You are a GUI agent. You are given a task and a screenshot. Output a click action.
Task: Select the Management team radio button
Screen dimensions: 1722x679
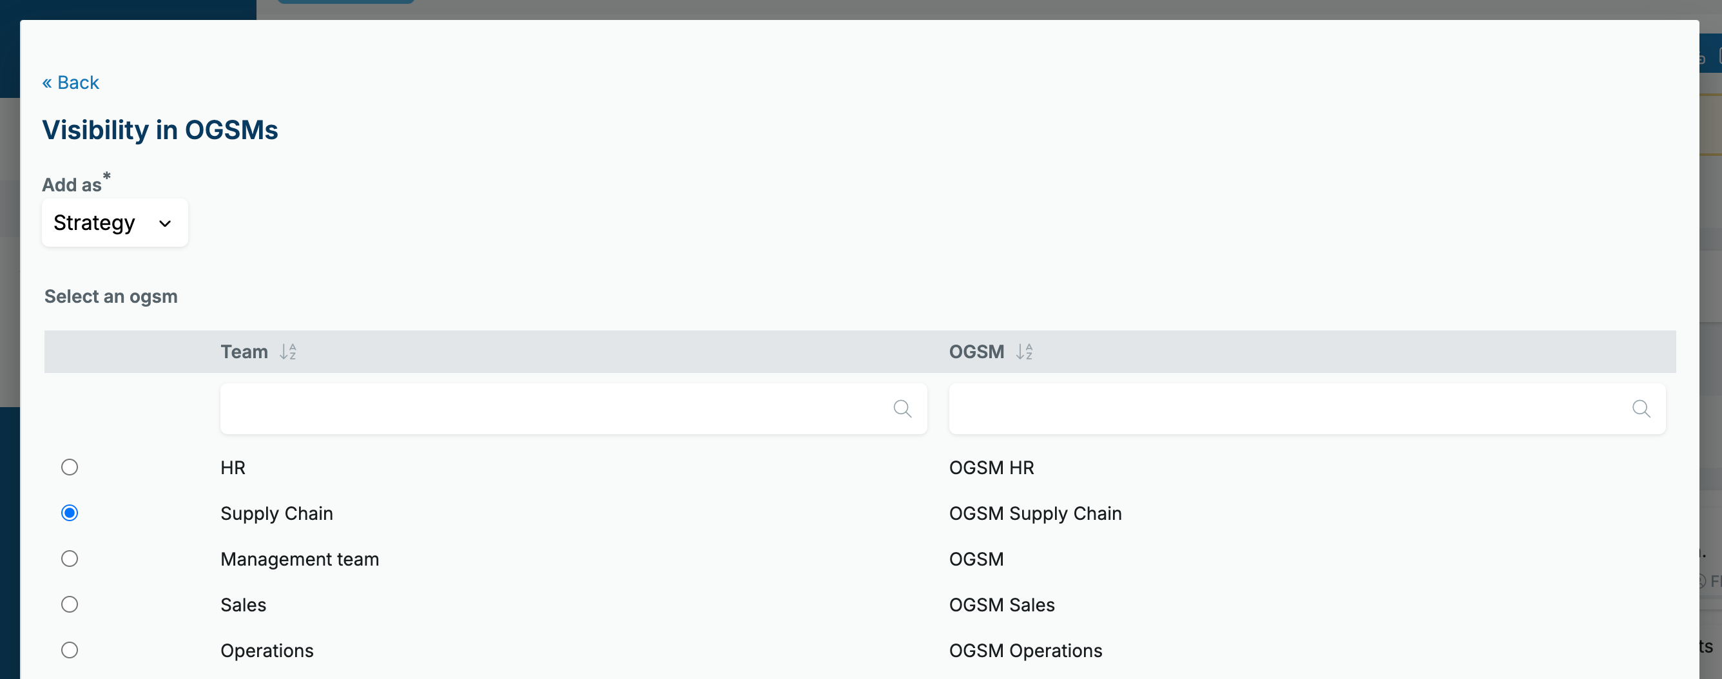[70, 559]
